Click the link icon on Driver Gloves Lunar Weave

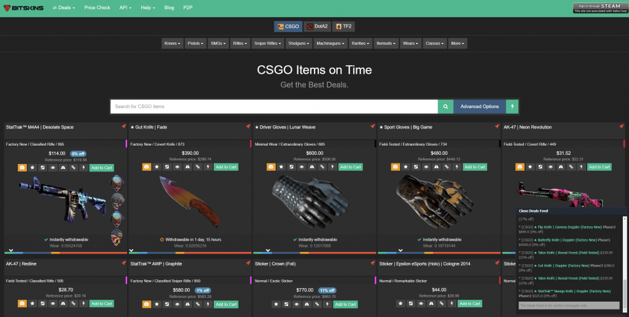click(x=322, y=167)
